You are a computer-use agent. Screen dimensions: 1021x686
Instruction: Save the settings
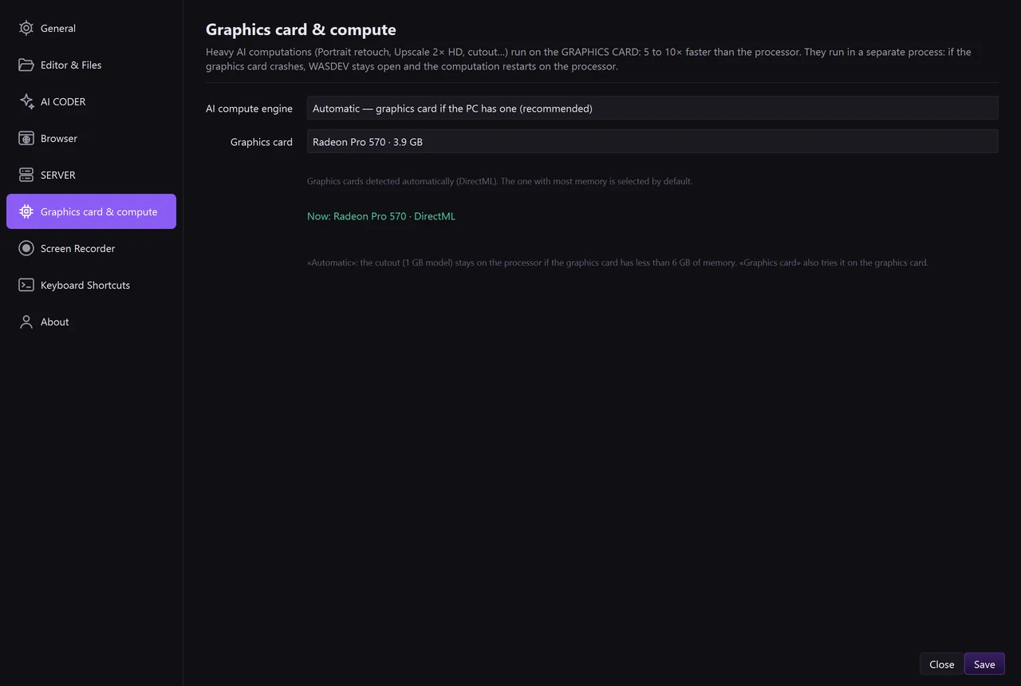click(x=984, y=664)
